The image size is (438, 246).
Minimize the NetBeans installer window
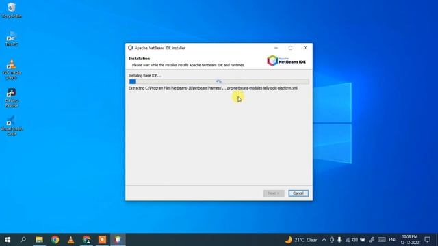[x=276, y=48]
